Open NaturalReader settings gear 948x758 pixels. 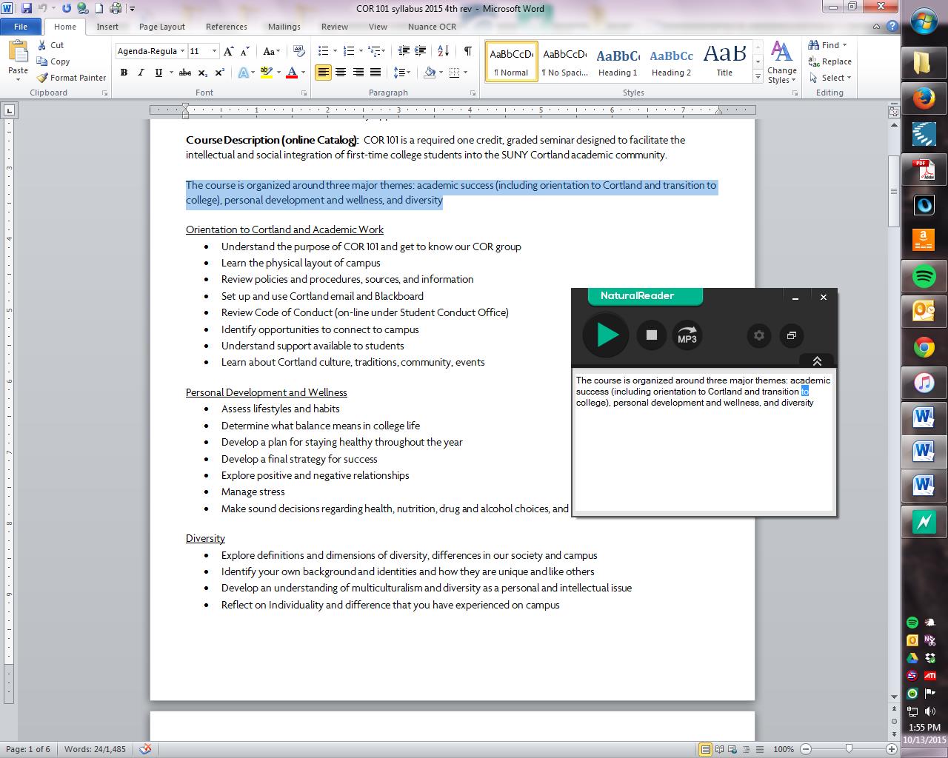pyautogui.click(x=759, y=335)
